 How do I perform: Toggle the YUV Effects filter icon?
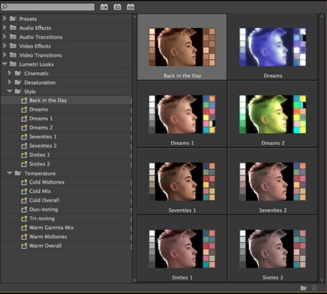point(130,7)
